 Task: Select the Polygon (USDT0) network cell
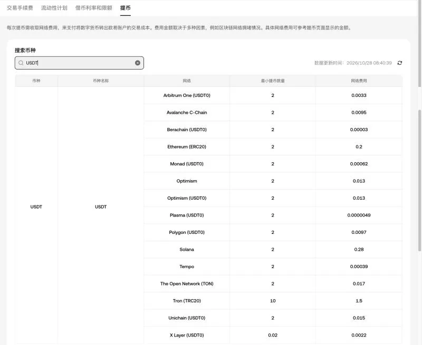coord(187,232)
